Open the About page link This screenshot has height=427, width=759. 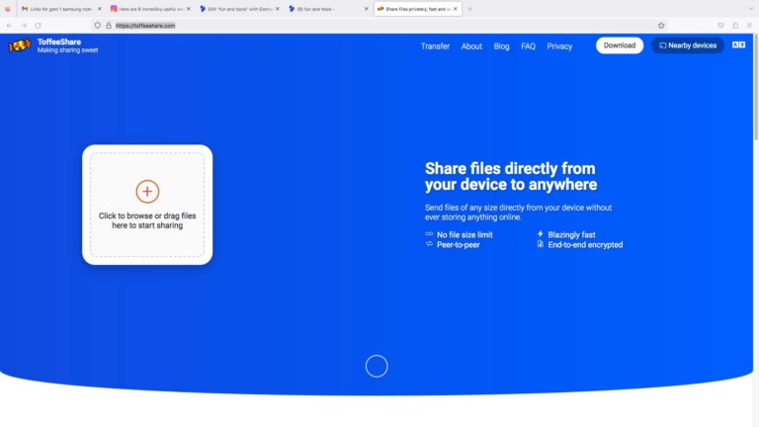pos(471,46)
